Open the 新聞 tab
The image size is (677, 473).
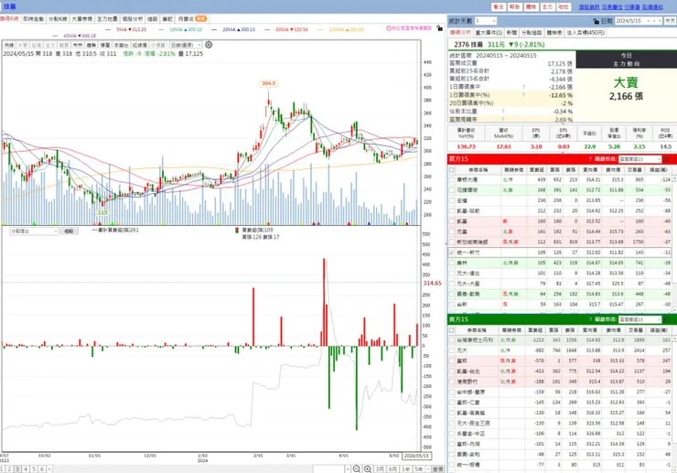(511, 33)
